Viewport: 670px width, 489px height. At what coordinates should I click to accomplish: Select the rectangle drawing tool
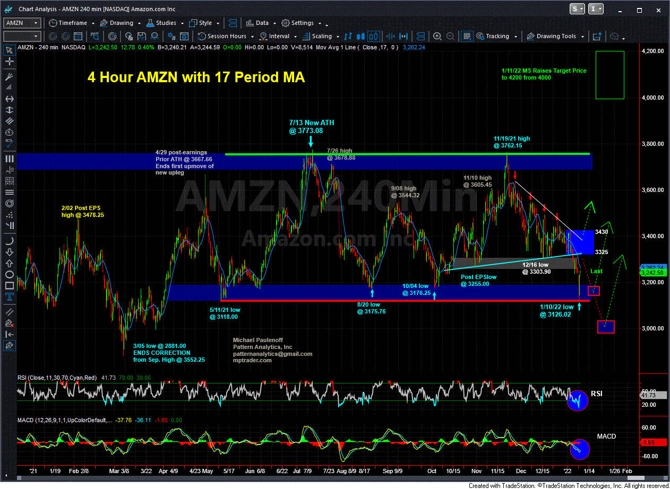coord(9,285)
